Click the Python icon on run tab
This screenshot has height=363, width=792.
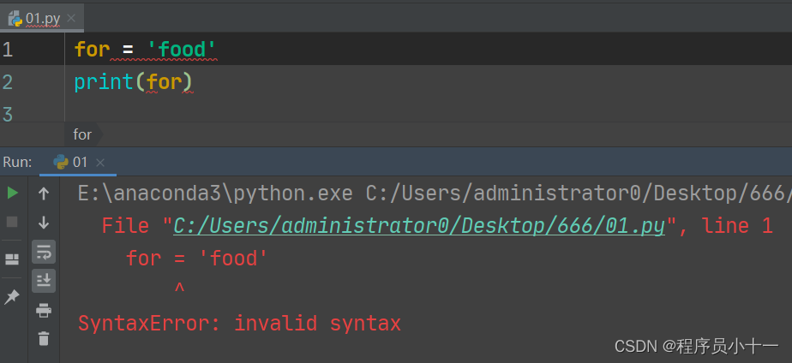[x=61, y=163]
